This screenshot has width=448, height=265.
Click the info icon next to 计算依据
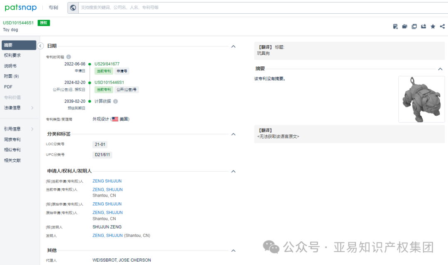115,101
